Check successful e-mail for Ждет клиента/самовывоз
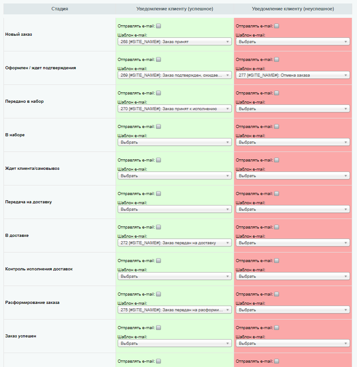 coord(159,160)
